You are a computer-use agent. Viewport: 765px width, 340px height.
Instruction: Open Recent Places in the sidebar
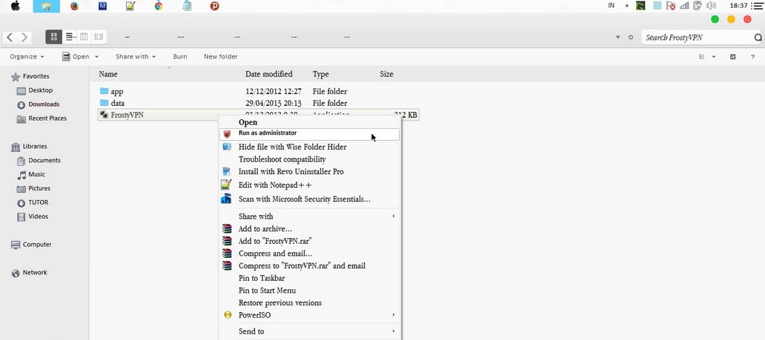coord(42,118)
